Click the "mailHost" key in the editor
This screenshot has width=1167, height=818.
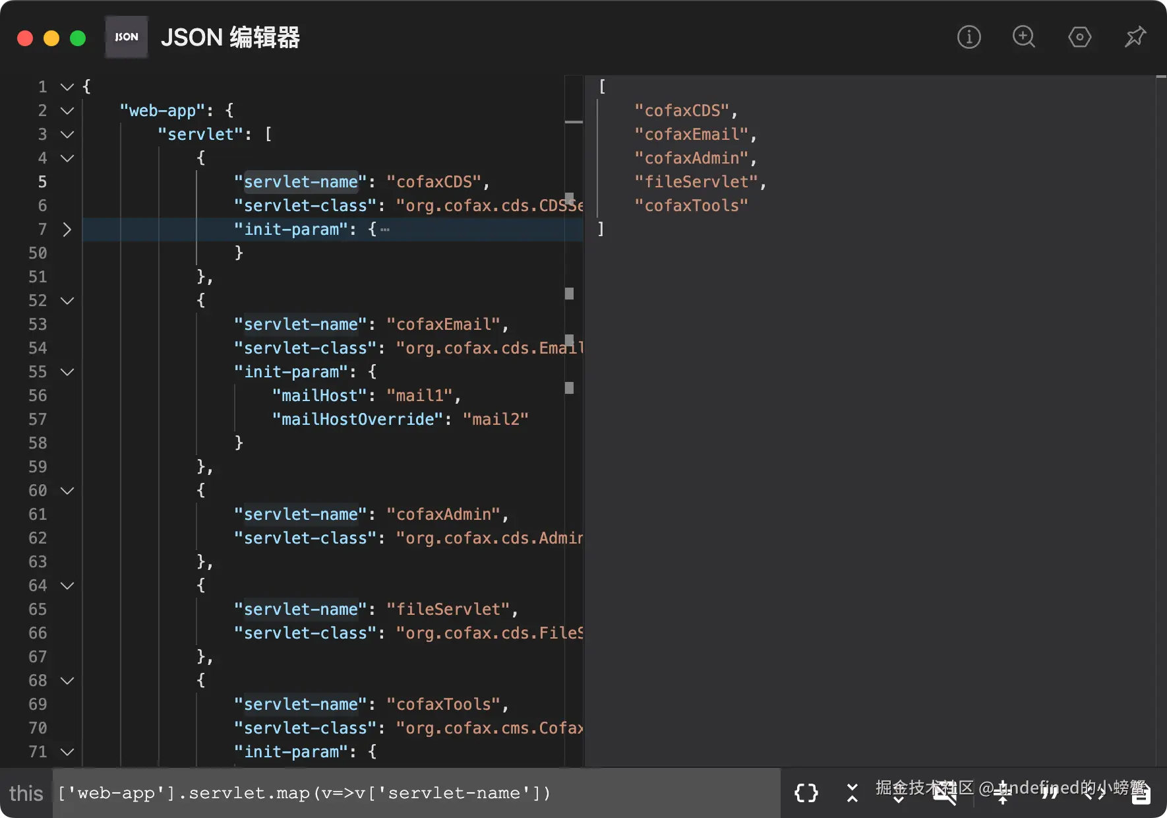(x=320, y=395)
